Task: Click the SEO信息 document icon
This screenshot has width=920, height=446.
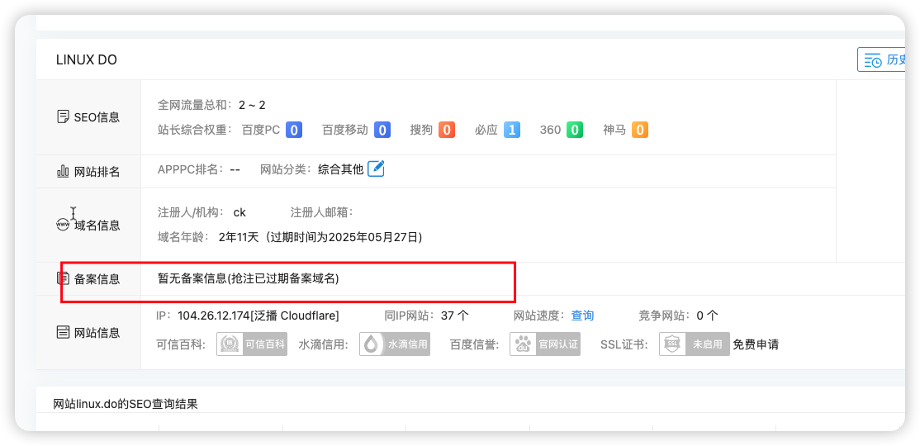Action: pyautogui.click(x=63, y=116)
